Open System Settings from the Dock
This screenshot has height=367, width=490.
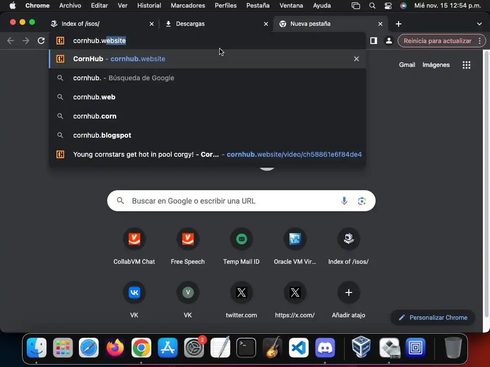click(x=194, y=347)
